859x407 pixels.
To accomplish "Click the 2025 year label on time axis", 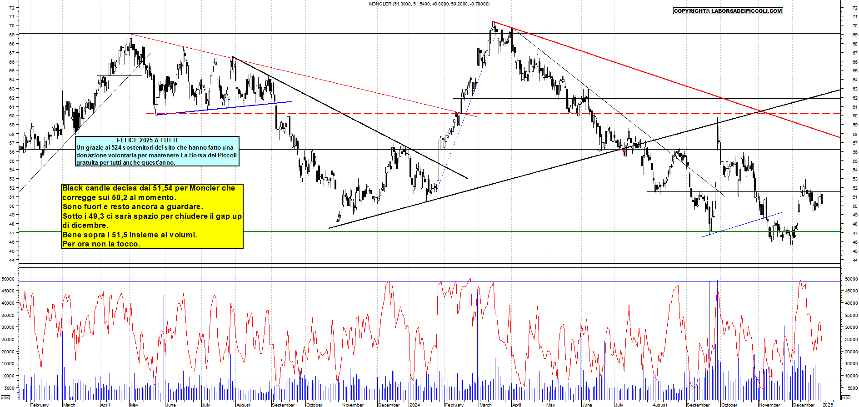I will (828, 405).
